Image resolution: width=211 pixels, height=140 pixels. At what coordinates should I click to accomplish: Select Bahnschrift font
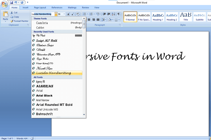click(57, 114)
